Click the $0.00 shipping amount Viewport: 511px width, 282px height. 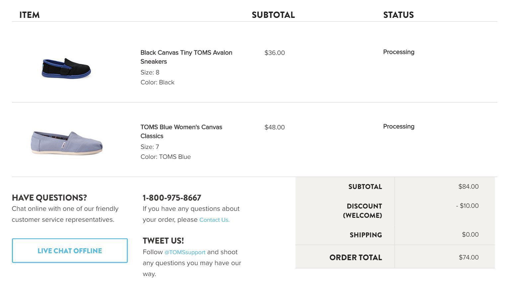click(470, 234)
